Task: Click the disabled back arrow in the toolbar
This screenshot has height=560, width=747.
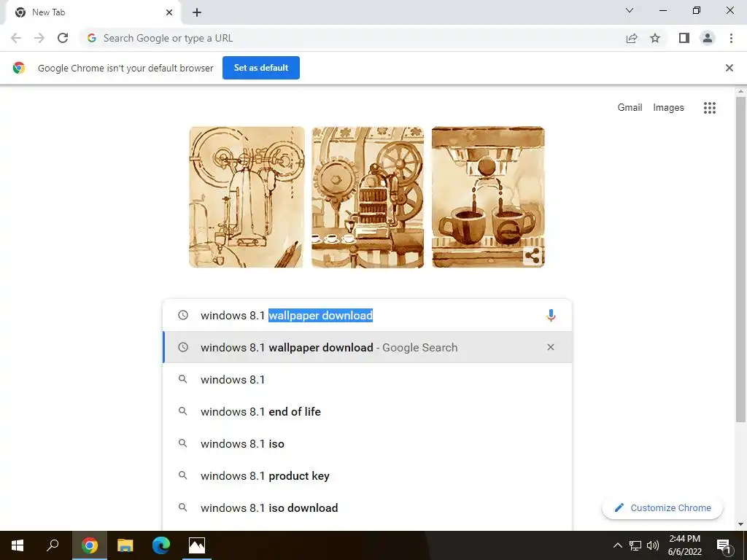Action: (x=16, y=38)
